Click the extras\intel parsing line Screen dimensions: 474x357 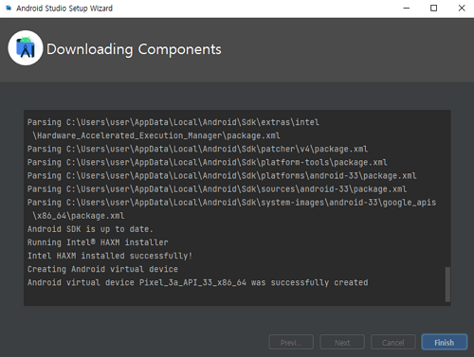[x=173, y=122]
